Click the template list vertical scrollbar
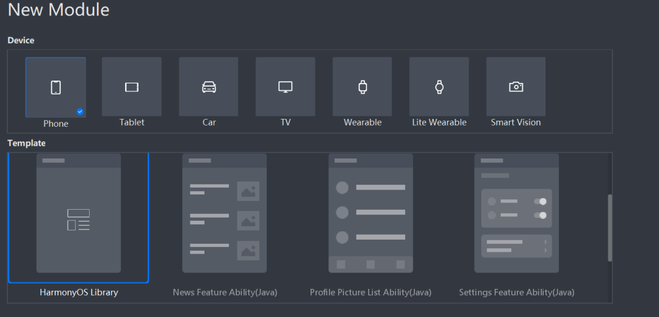659x317 pixels. point(610,228)
